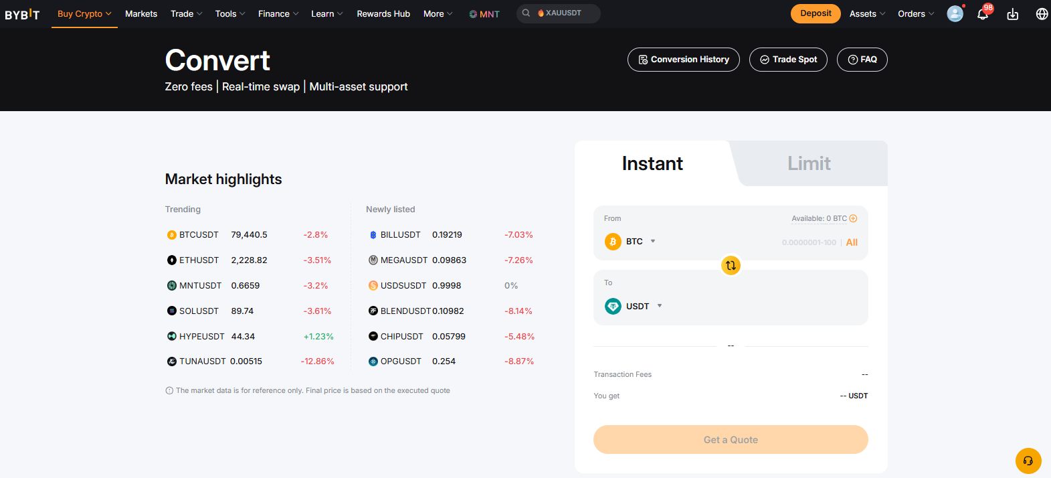Viewport: 1051px width, 478px height.
Task: Expand the More dropdown menu
Action: pos(438,13)
